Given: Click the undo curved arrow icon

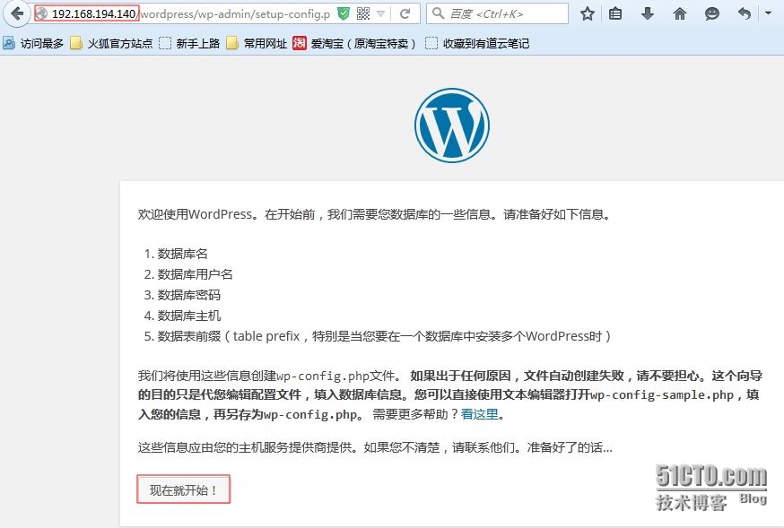Looking at the screenshot, I should tap(745, 13).
